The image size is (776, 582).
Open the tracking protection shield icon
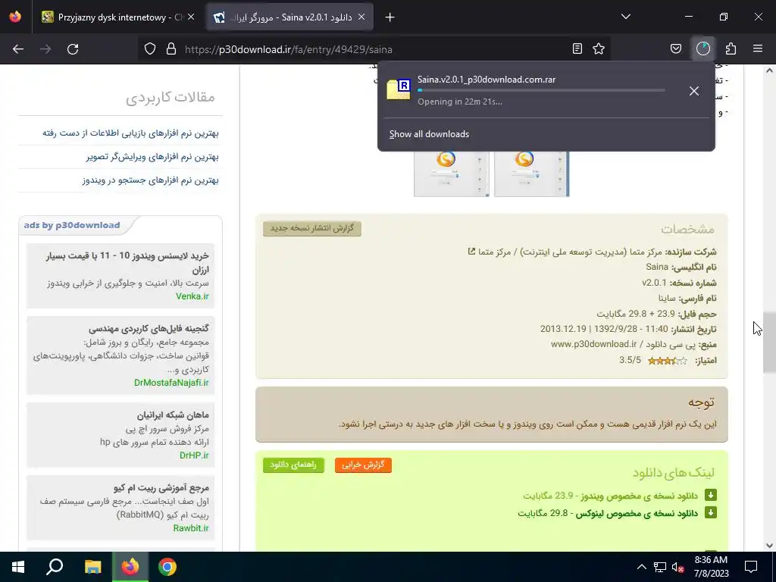click(150, 49)
